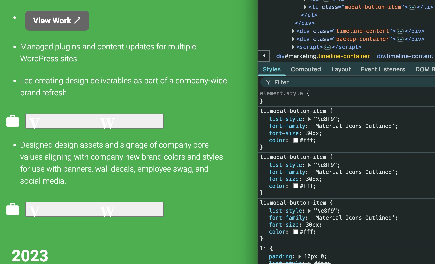Expand the div backup-container node
Viewport: 435px width, 264px height.
pos(293,39)
